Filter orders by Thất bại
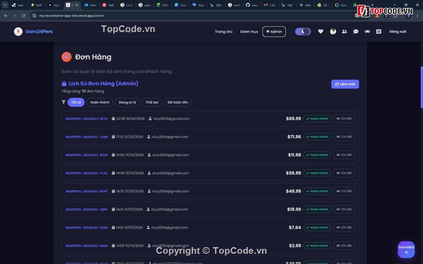The width and height of the screenshot is (423, 264). 151,102
